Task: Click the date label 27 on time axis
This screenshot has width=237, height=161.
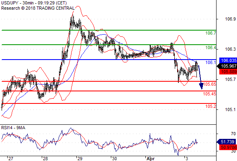Action: click(x=10, y=159)
